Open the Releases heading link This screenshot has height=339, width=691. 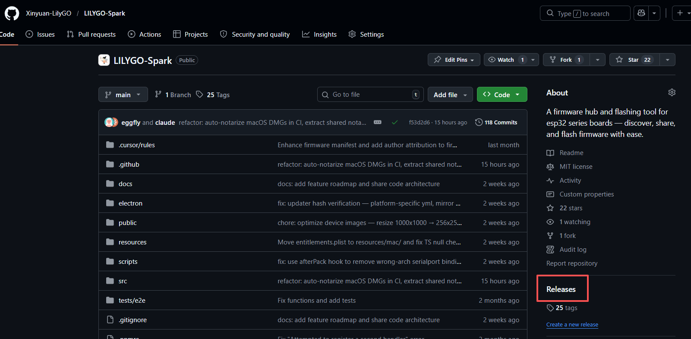click(561, 289)
